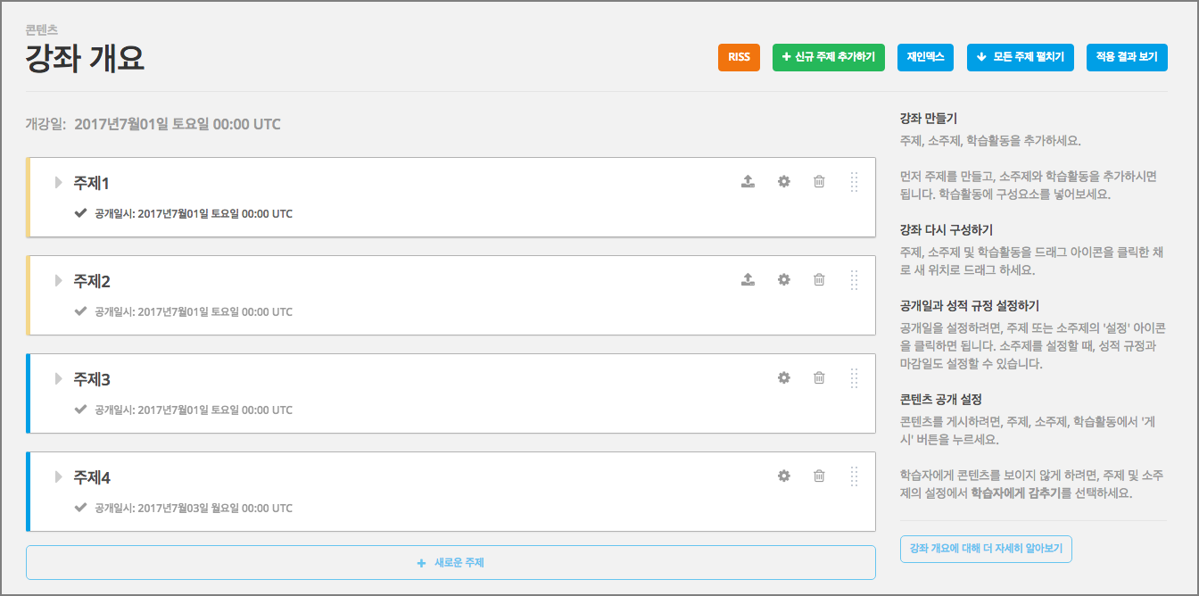Click the checkmark icon under 주제2
The image size is (1199, 596).
[x=81, y=311]
